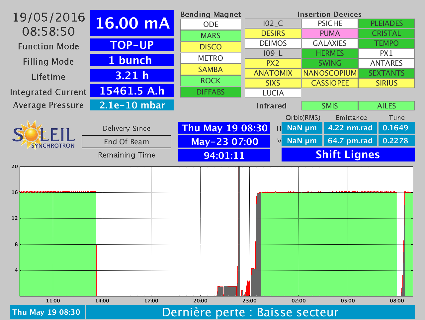Click the Dernière perte : Baisse secteur message

pos(250,312)
